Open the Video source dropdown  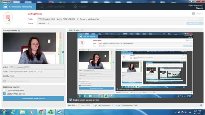[37, 67]
